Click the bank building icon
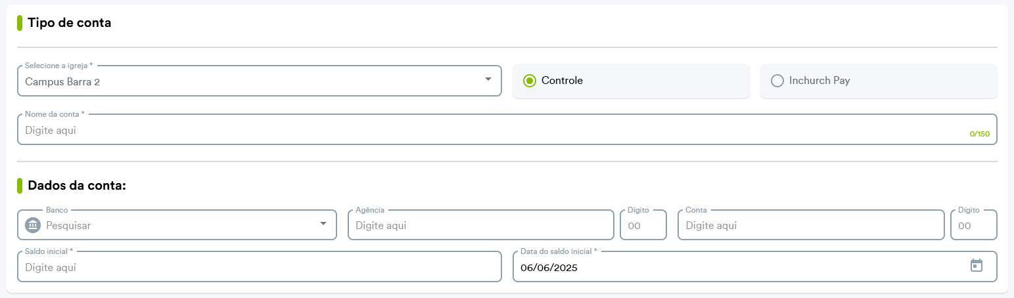1014x298 pixels. click(33, 225)
